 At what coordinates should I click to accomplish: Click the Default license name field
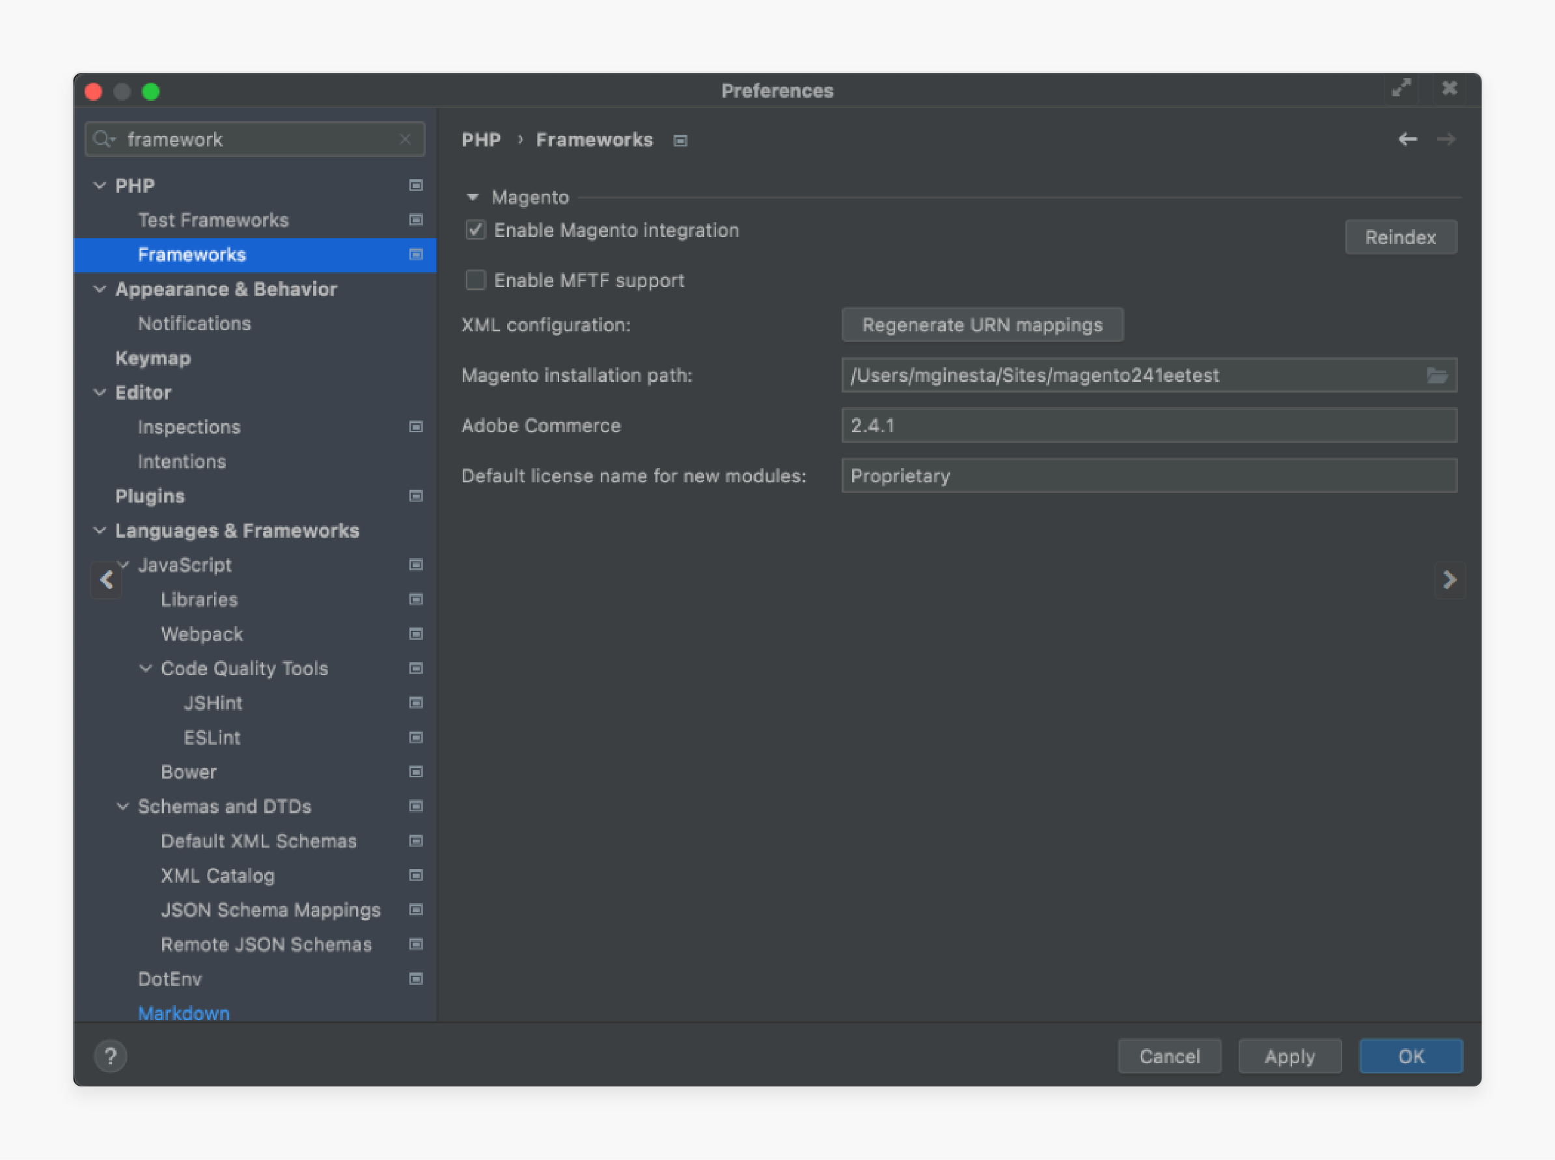1149,476
